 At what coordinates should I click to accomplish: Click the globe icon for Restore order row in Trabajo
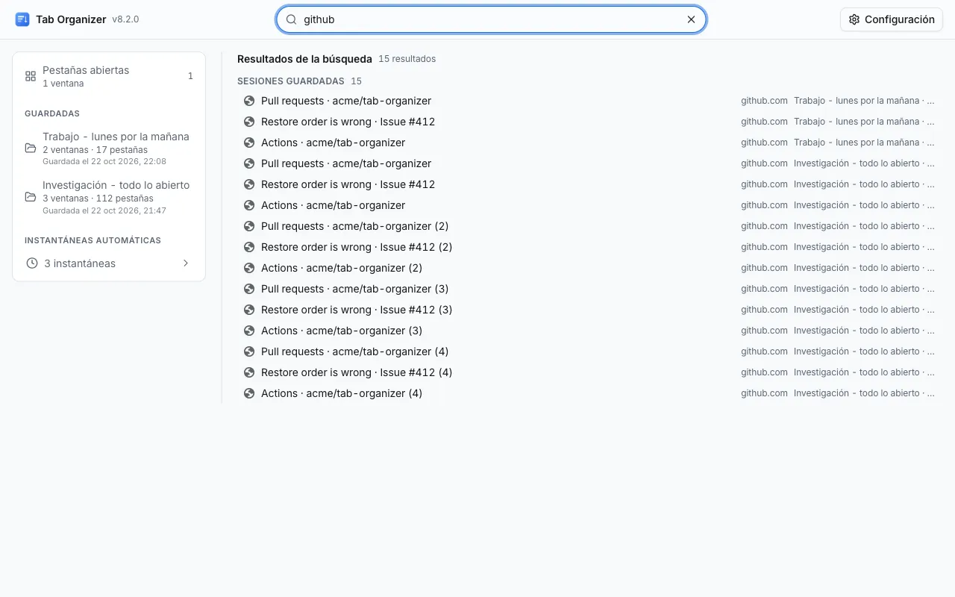click(249, 122)
